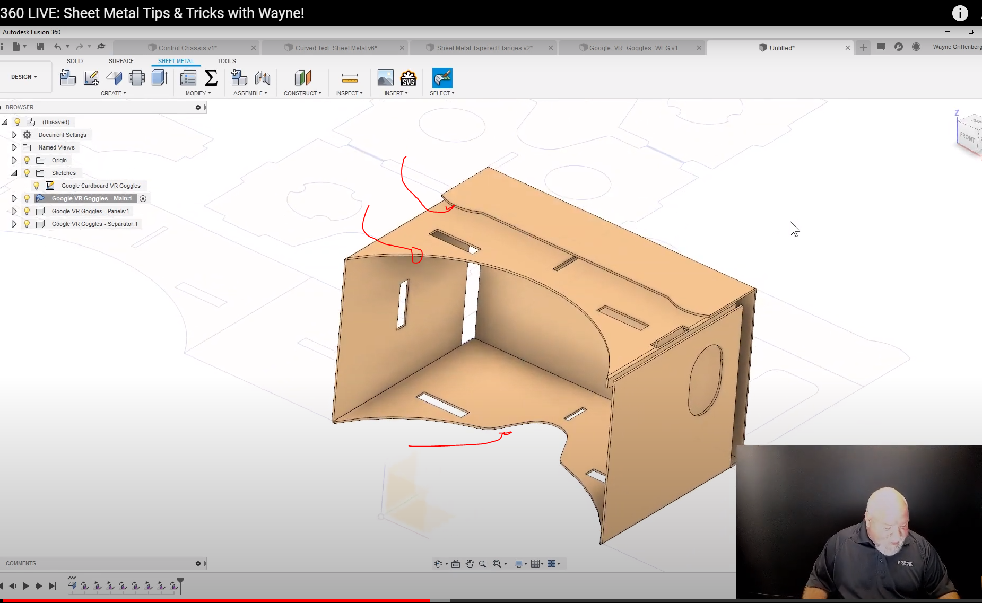Toggle visibility bulb of Sketches folder
This screenshot has height=603, width=982.
coord(27,173)
